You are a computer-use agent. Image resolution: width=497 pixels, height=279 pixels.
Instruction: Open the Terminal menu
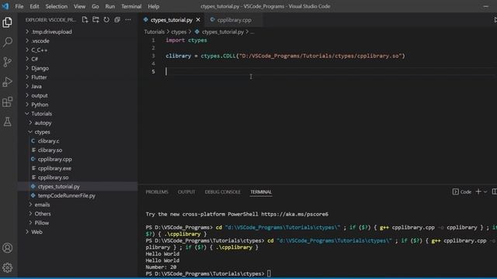(x=131, y=6)
